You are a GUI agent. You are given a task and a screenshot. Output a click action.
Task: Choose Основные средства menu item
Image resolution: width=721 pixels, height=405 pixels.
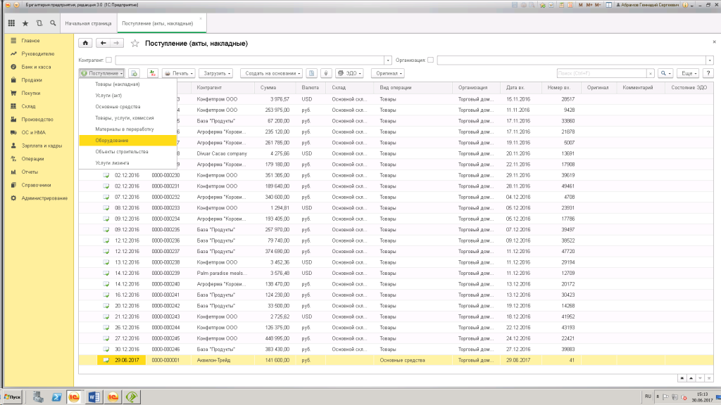[128, 107]
